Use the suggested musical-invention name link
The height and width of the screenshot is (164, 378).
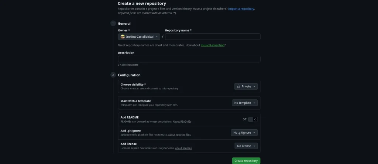click(x=213, y=45)
